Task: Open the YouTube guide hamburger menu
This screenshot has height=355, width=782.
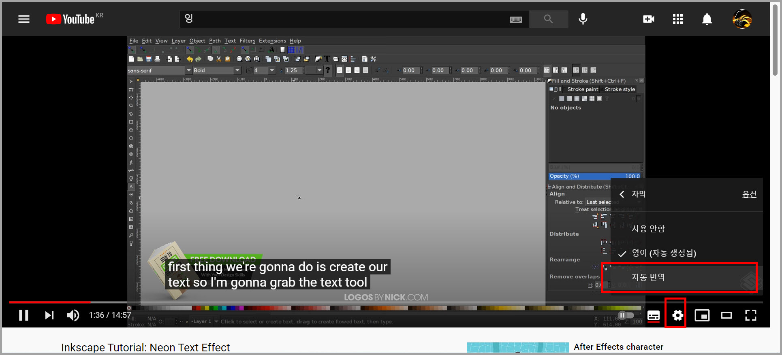Action: tap(24, 19)
